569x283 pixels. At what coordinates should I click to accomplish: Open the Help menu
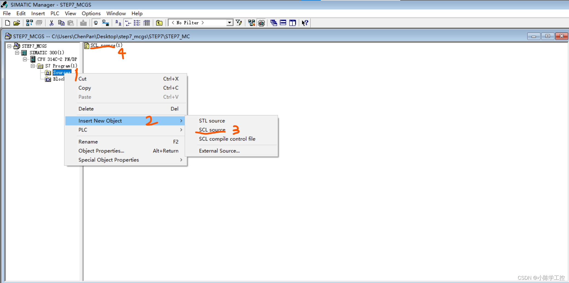137,13
